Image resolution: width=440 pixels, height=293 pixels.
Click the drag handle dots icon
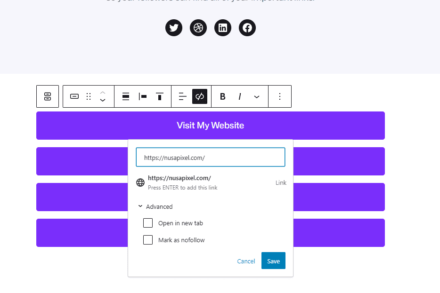click(x=89, y=96)
